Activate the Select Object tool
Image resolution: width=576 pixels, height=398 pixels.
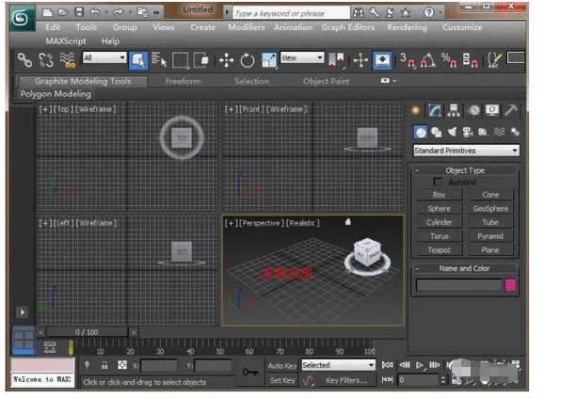(138, 60)
